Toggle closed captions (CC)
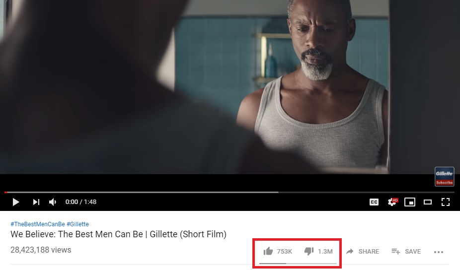This screenshot has width=460, height=270. point(374,202)
